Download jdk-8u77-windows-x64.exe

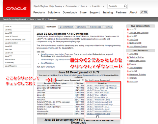coord(98,114)
